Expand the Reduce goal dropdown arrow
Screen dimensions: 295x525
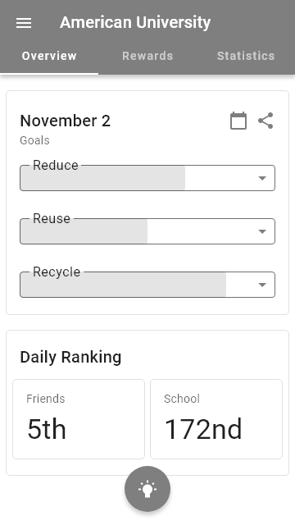click(262, 178)
